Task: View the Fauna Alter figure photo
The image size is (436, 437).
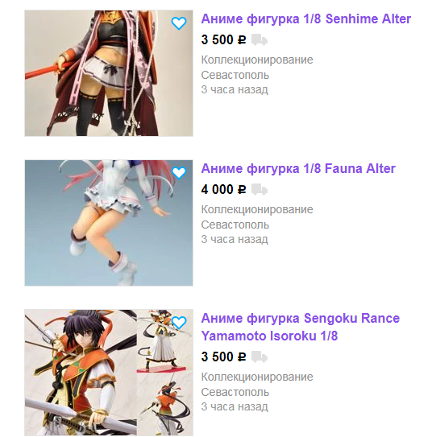Action: tap(109, 223)
